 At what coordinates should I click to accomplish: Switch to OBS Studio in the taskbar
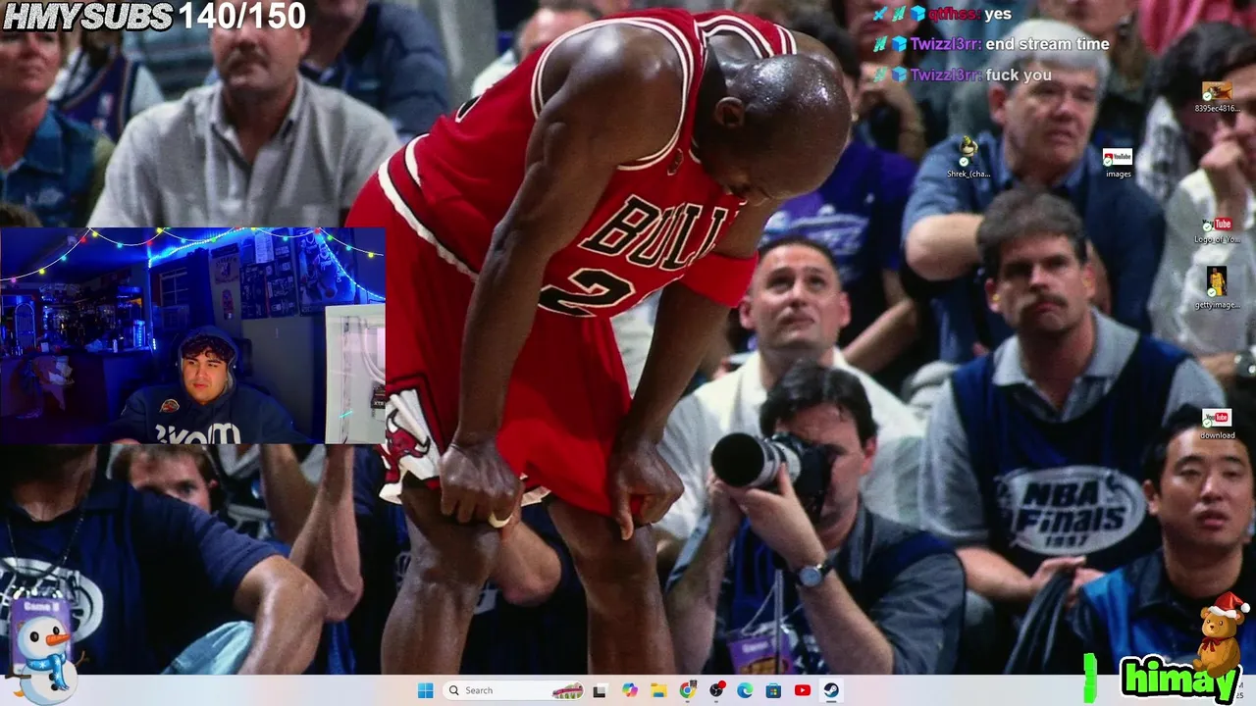(716, 690)
